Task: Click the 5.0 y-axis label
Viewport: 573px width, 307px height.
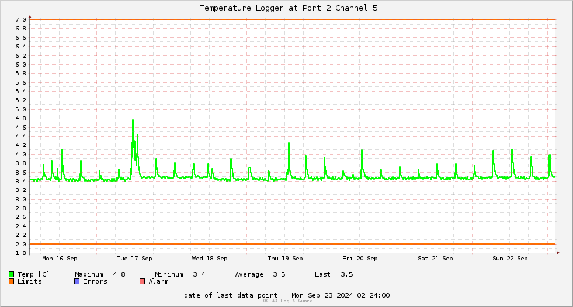Action: 21,110
